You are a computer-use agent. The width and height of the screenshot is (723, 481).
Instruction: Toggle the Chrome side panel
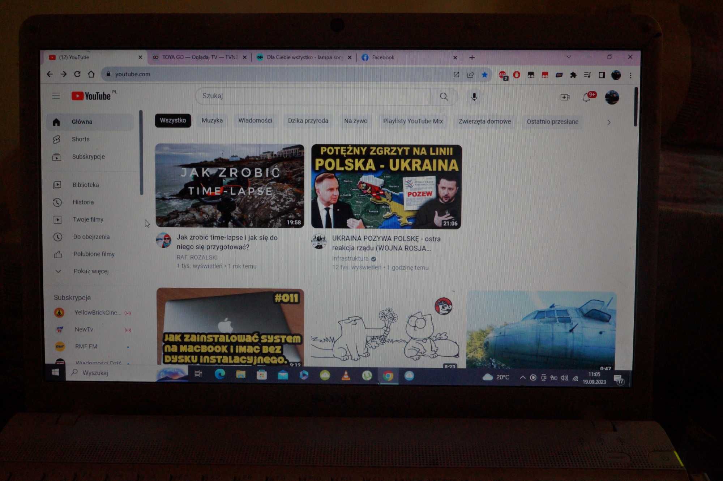point(602,75)
